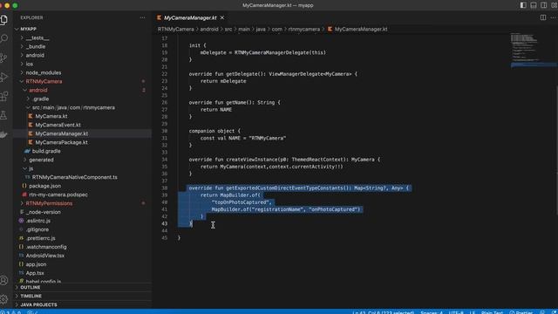Expand the RTNMyPermissions folder
This screenshot has height=314, width=558.
point(22,203)
